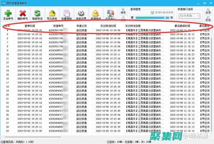Click the 【南昌市】 logistics info in row 8

coord(145,46)
